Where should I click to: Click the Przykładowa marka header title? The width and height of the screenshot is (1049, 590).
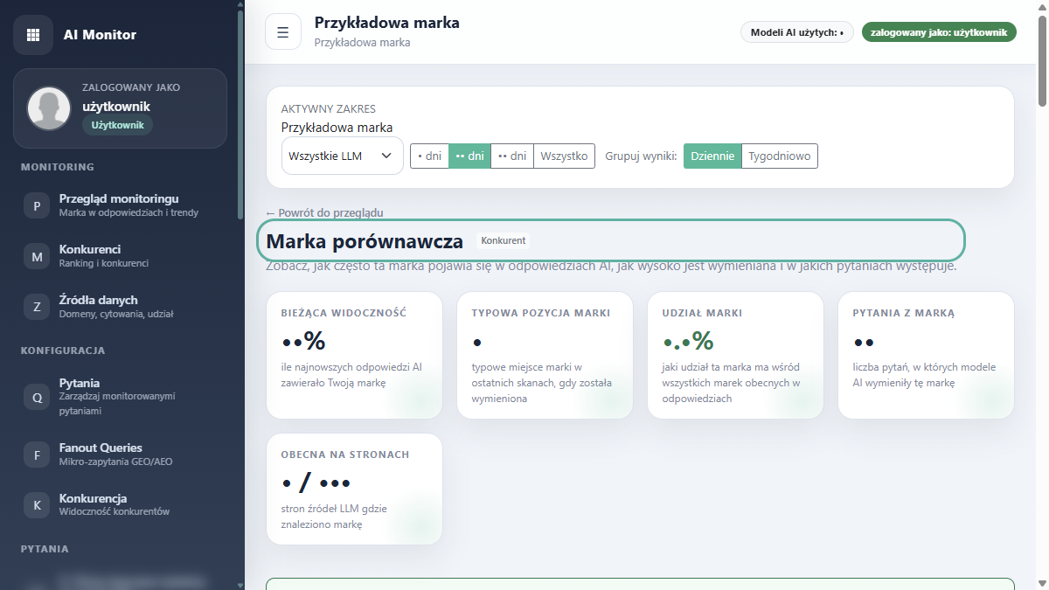coord(386,23)
